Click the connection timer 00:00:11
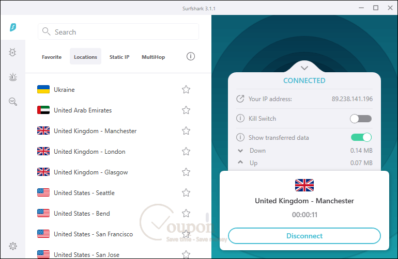The image size is (398, 259). 304,215
